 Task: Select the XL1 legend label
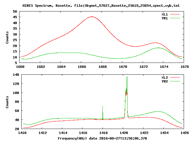[x=165, y=14]
